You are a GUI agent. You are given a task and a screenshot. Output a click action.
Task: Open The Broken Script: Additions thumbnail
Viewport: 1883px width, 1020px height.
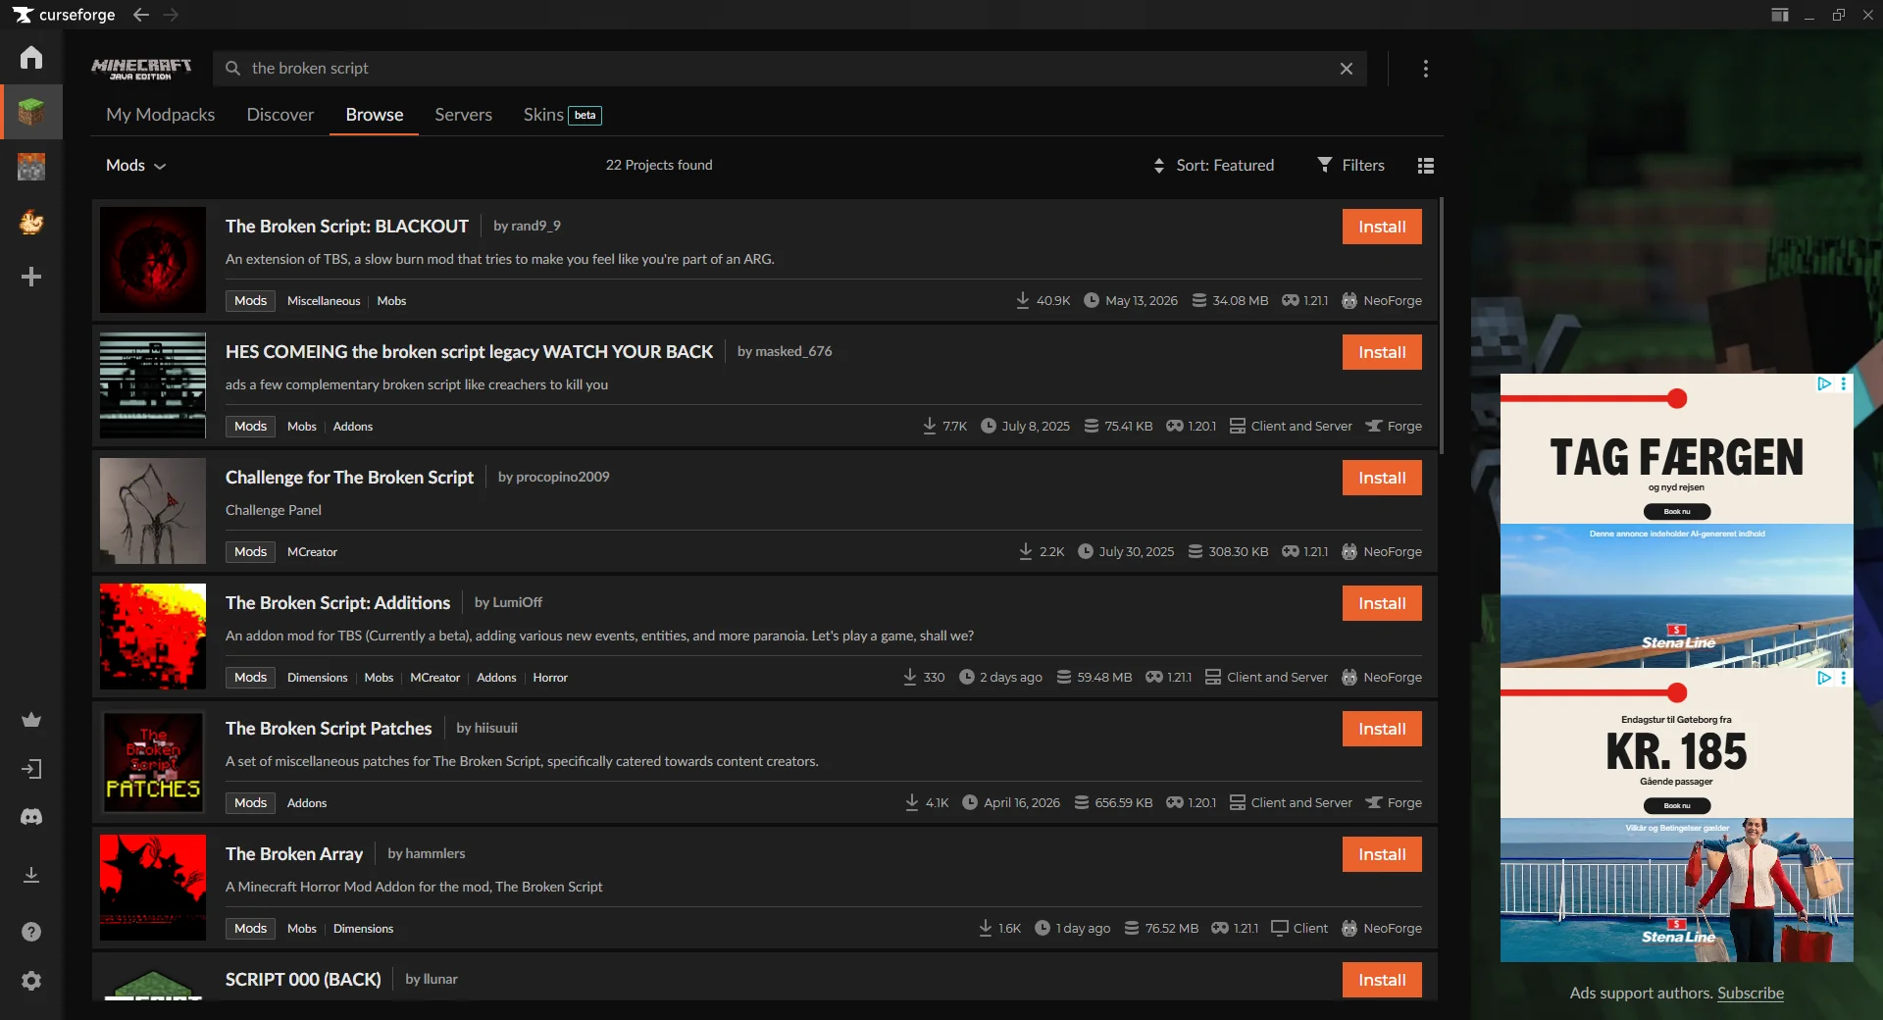[153, 637]
